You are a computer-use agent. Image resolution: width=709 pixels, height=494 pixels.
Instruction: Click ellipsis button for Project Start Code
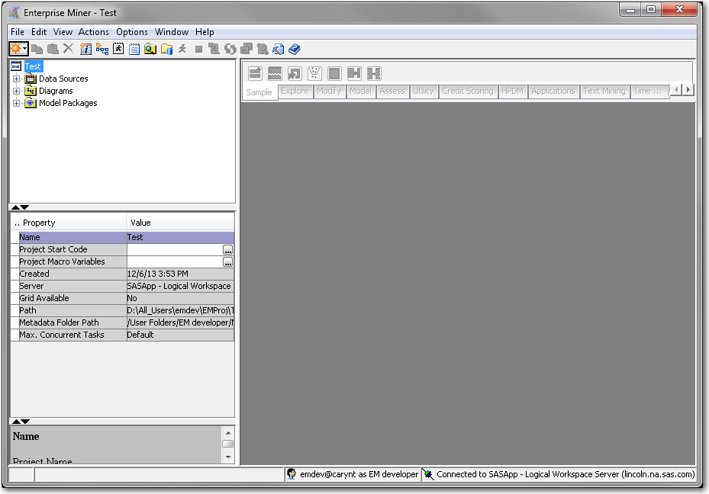coord(227,250)
